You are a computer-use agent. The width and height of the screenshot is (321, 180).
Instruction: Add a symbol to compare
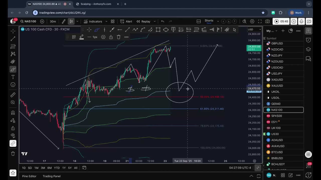point(42,21)
